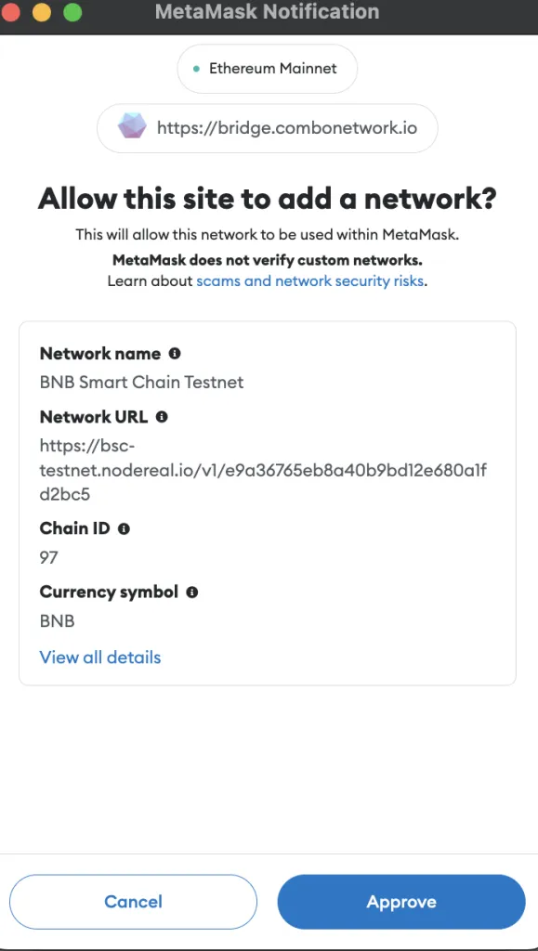
Task: Click the green zoom window button
Action: (72, 12)
